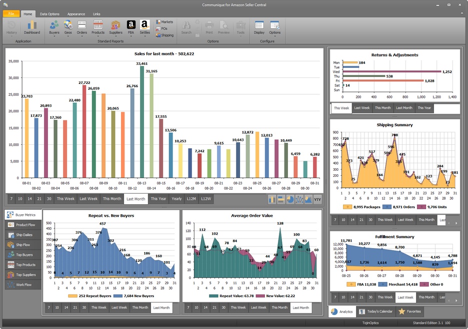Open the Orders report icon
468x329 pixels.
82,27
